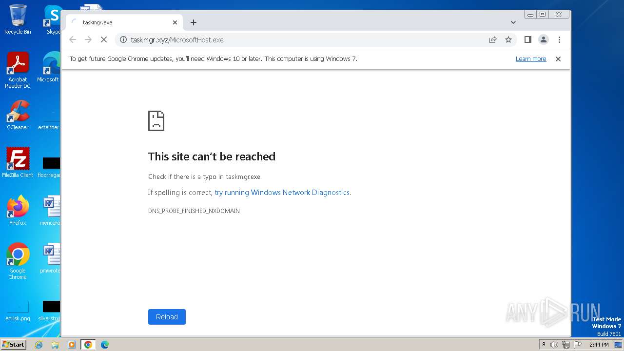
Task: Click the address bar URL text
Action: (x=177, y=40)
